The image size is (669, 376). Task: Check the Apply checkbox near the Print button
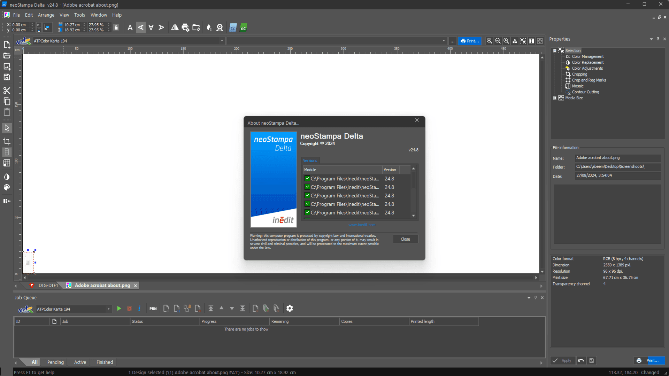(x=555, y=361)
